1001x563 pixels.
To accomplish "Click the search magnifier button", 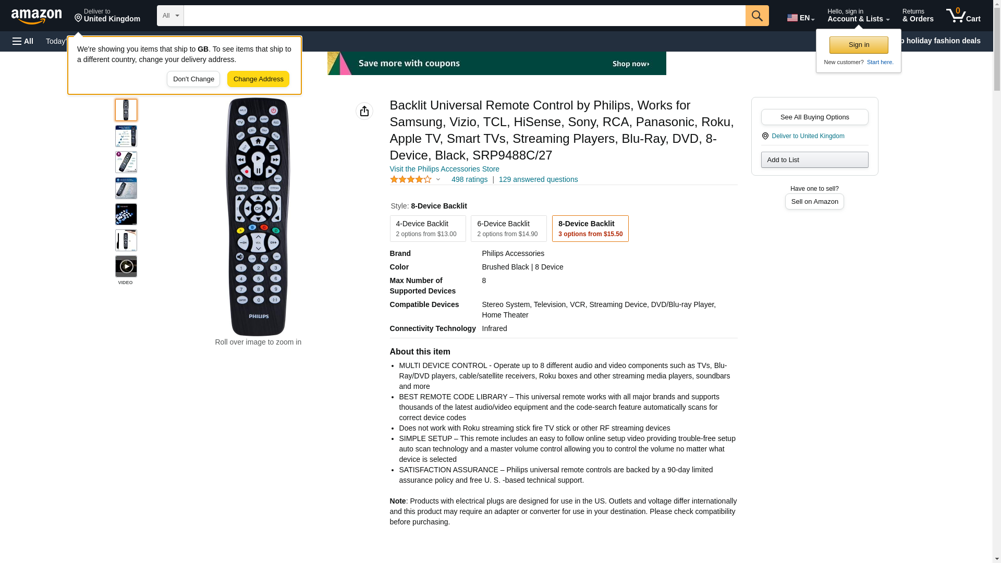I will click(x=757, y=16).
